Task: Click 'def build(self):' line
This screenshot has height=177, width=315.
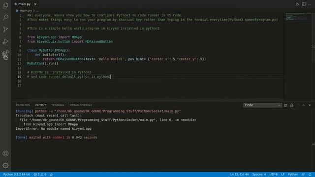Action: (50, 55)
